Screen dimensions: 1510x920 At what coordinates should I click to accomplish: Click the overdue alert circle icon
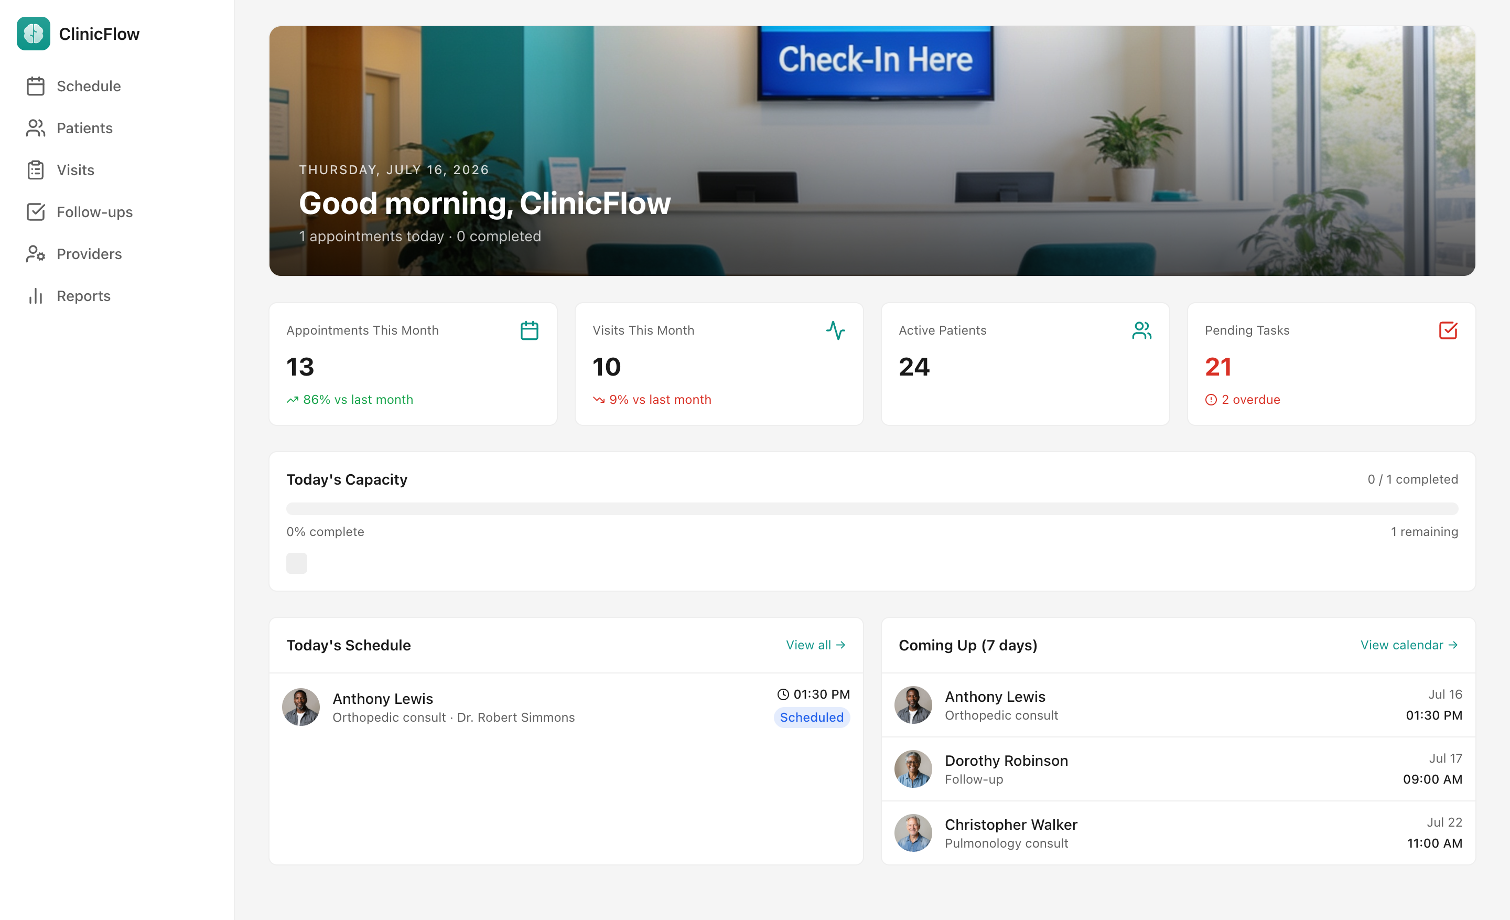pyautogui.click(x=1211, y=400)
